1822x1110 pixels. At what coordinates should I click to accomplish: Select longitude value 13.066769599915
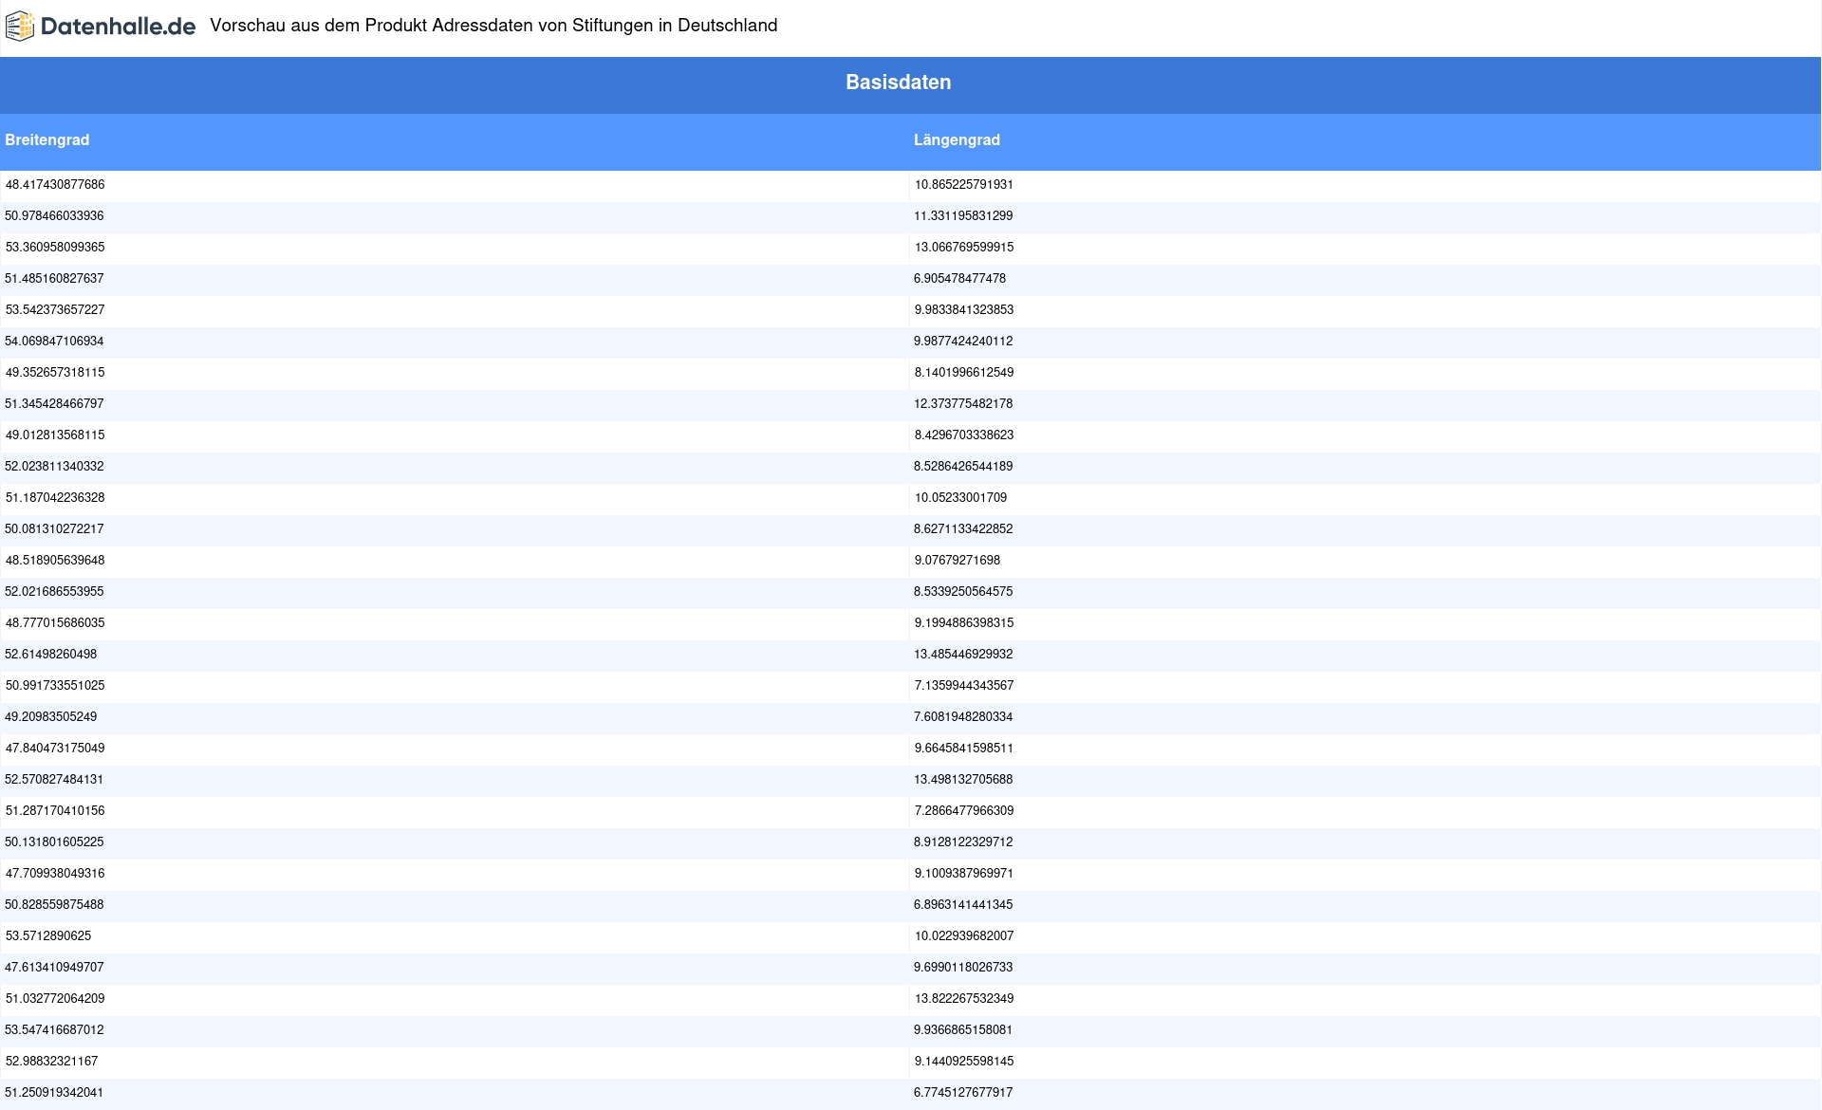pos(964,248)
